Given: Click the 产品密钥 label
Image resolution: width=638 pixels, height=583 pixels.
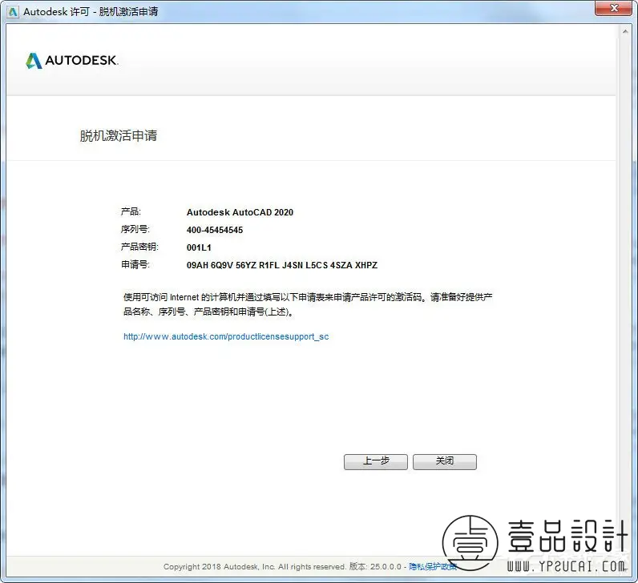Looking at the screenshot, I should click(139, 247).
